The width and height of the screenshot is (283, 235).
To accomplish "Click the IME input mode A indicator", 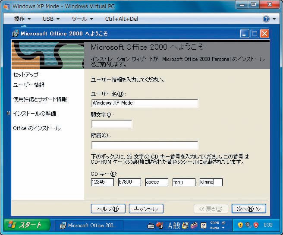I will click(x=170, y=225).
